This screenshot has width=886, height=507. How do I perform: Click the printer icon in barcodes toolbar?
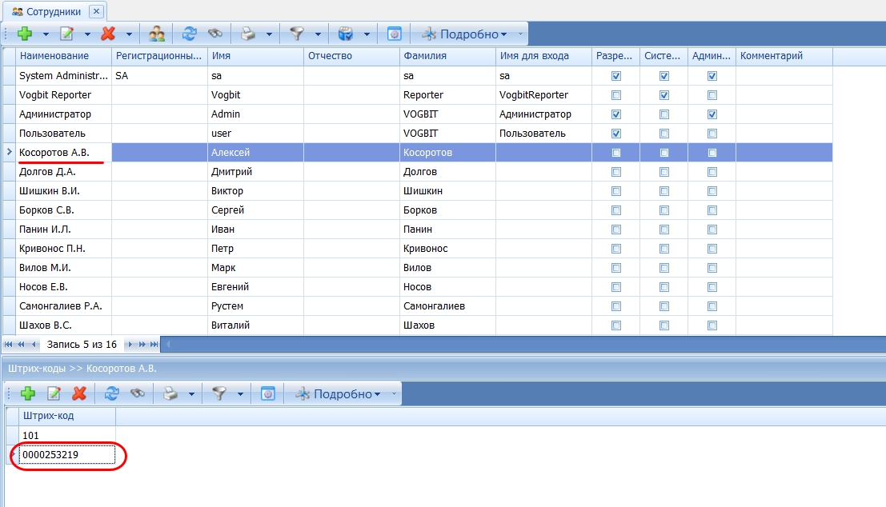[170, 393]
